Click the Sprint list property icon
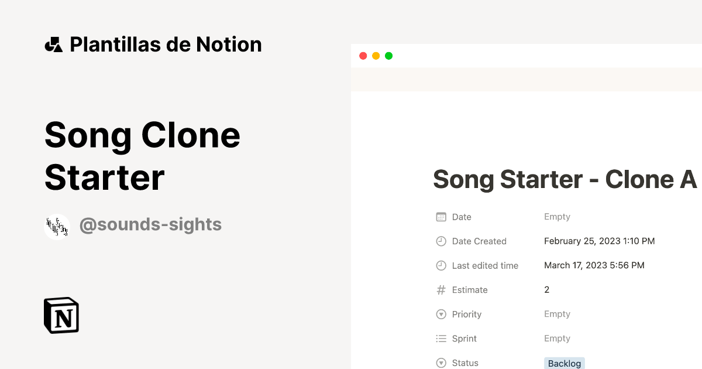The image size is (702, 369). click(441, 339)
